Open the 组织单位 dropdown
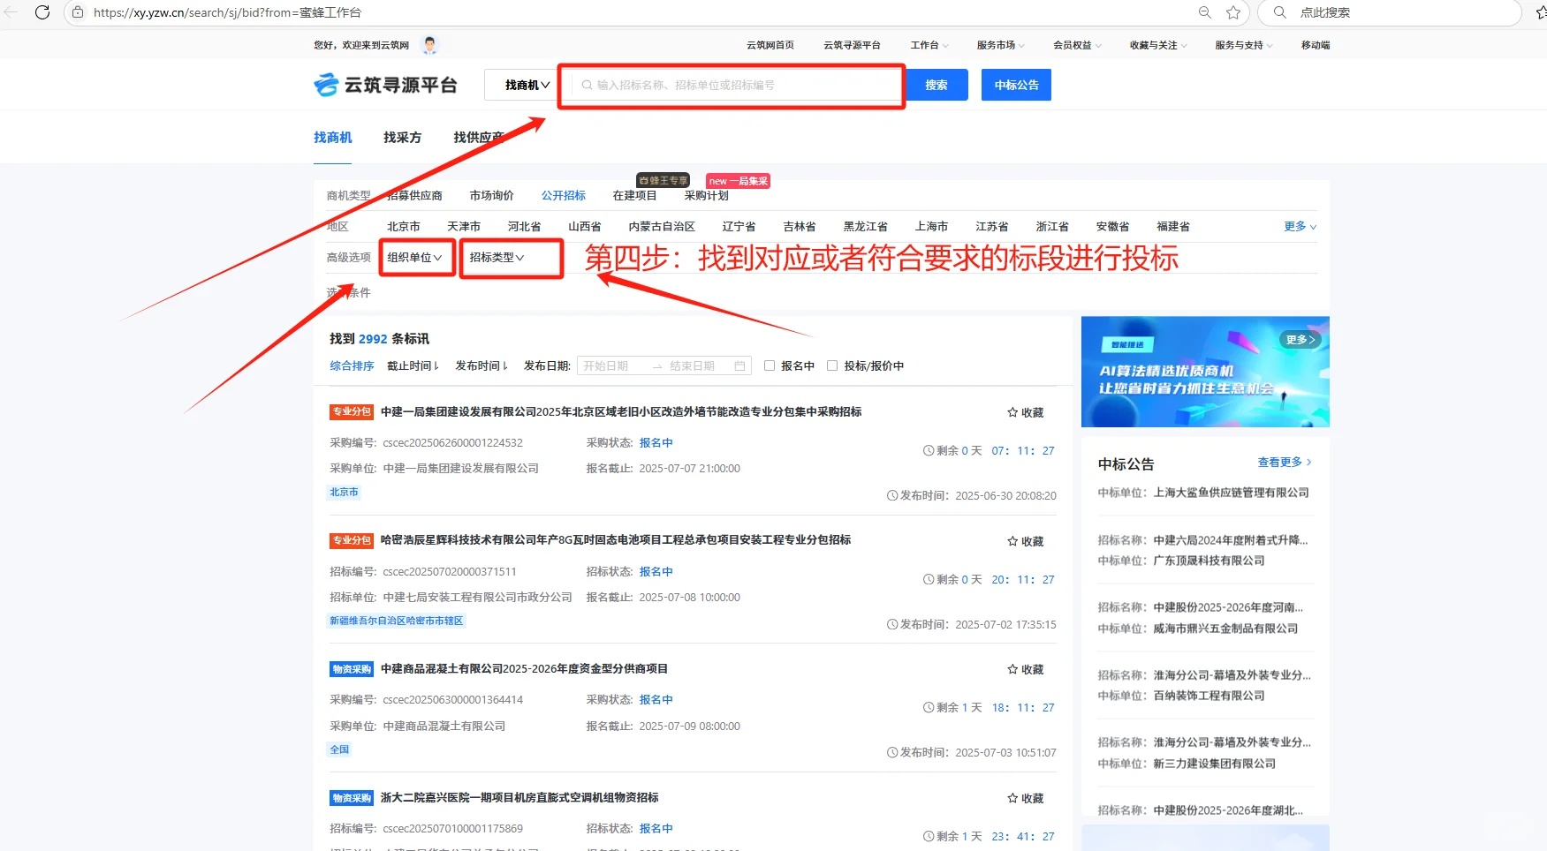 pyautogui.click(x=415, y=258)
